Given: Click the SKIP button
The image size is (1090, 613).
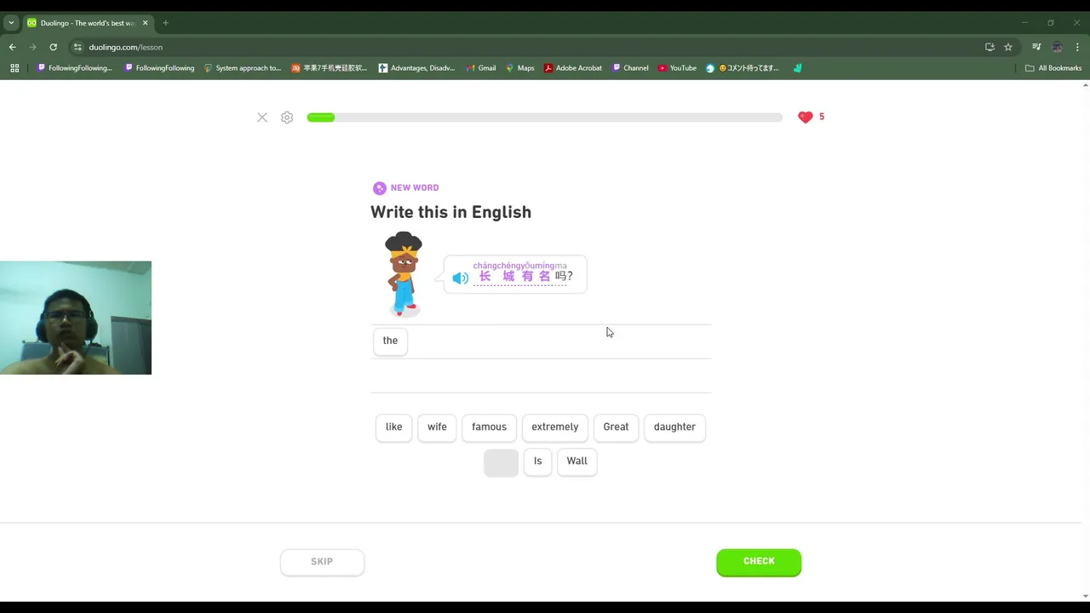Looking at the screenshot, I should click(322, 562).
